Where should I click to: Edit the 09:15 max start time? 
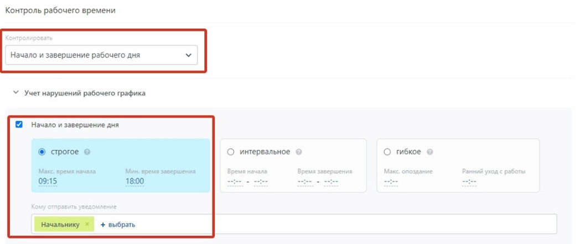[48, 181]
